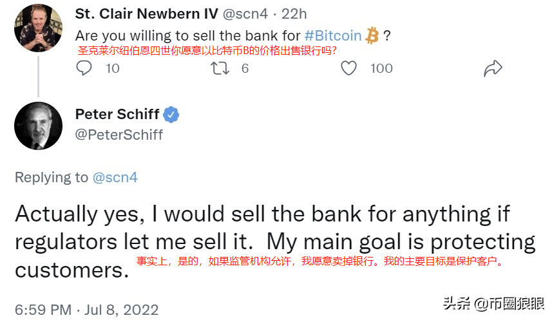This screenshot has height=320, width=554.
Task: Click the Peter Schiff display name
Action: (116, 115)
